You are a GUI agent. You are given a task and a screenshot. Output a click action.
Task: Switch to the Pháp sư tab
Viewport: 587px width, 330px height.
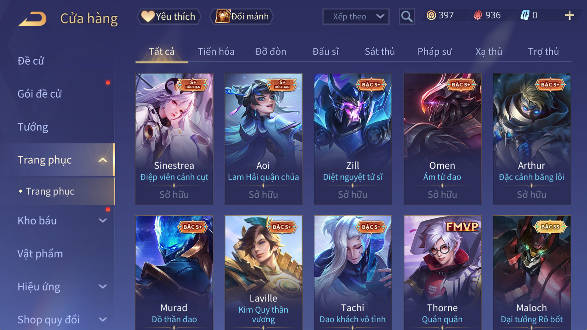434,52
